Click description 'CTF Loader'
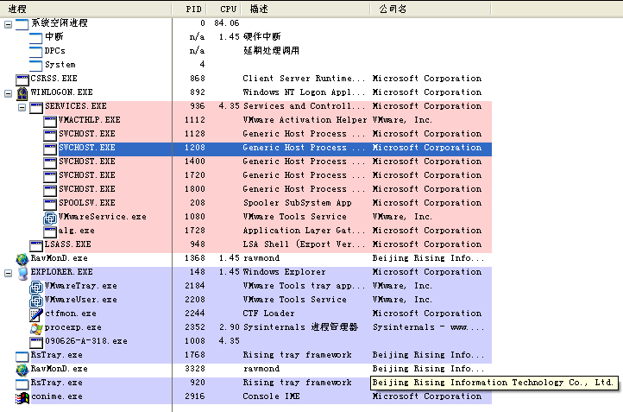This screenshot has height=412, width=623. point(268,314)
